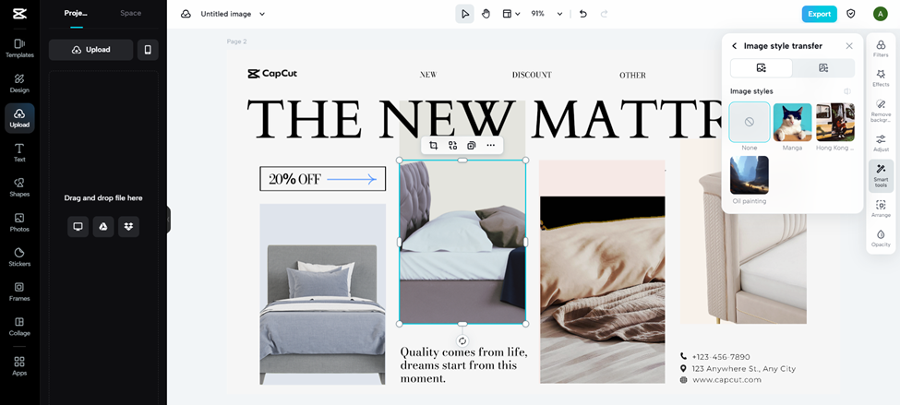Open the Arrange tool

point(881,208)
